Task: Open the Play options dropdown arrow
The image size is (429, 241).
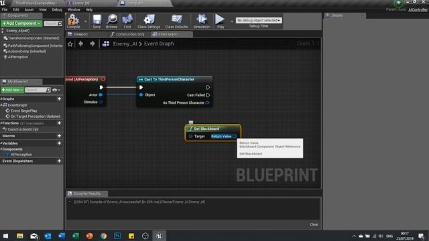Action: (x=232, y=21)
